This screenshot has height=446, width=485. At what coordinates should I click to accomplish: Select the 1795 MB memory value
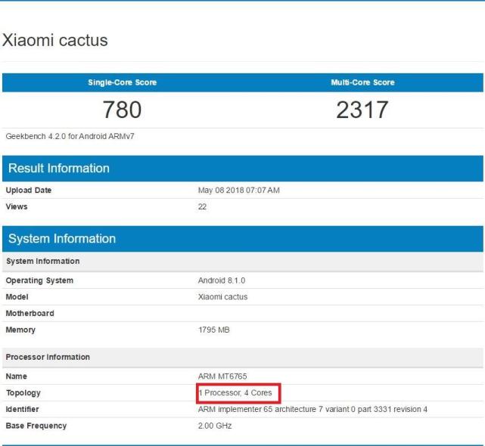tap(214, 330)
